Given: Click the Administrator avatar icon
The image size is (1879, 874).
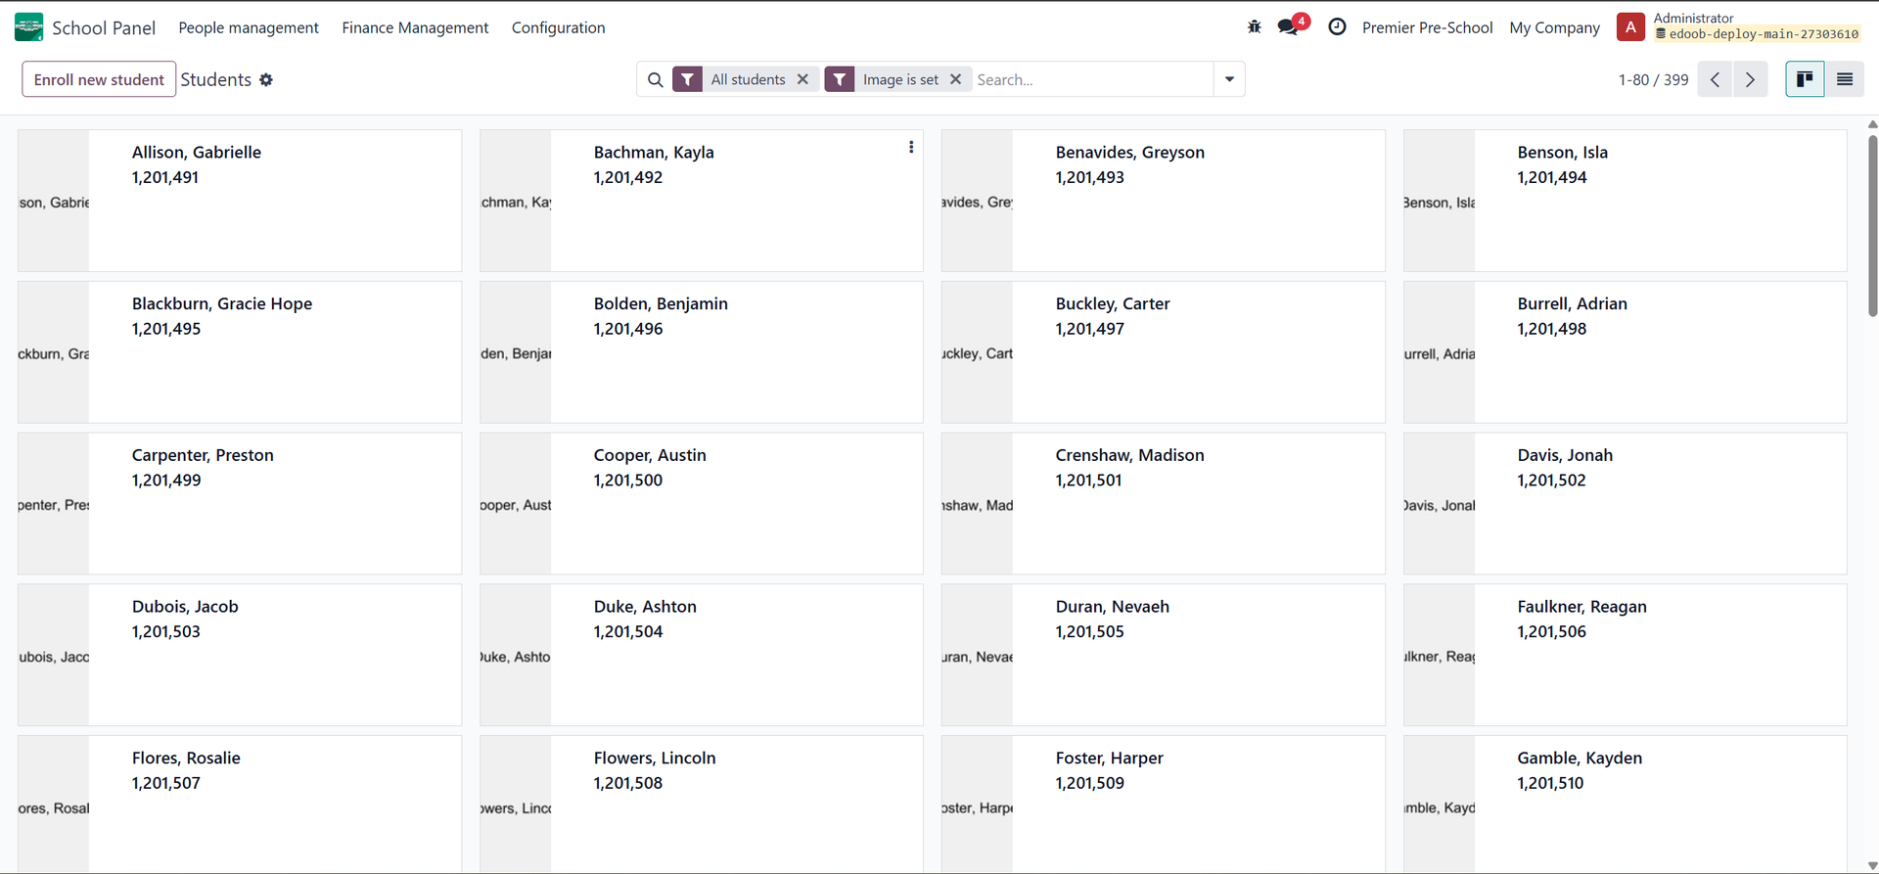Looking at the screenshot, I should pyautogui.click(x=1630, y=27).
